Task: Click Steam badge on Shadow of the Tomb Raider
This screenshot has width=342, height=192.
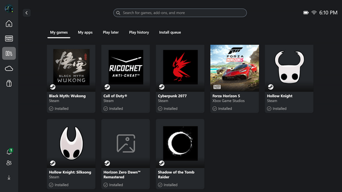Action: [161, 163]
